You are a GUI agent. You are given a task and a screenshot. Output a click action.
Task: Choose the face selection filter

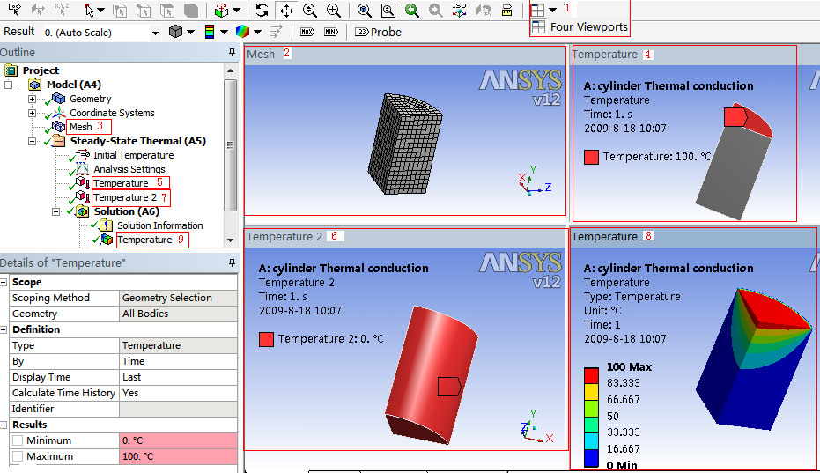click(x=167, y=10)
